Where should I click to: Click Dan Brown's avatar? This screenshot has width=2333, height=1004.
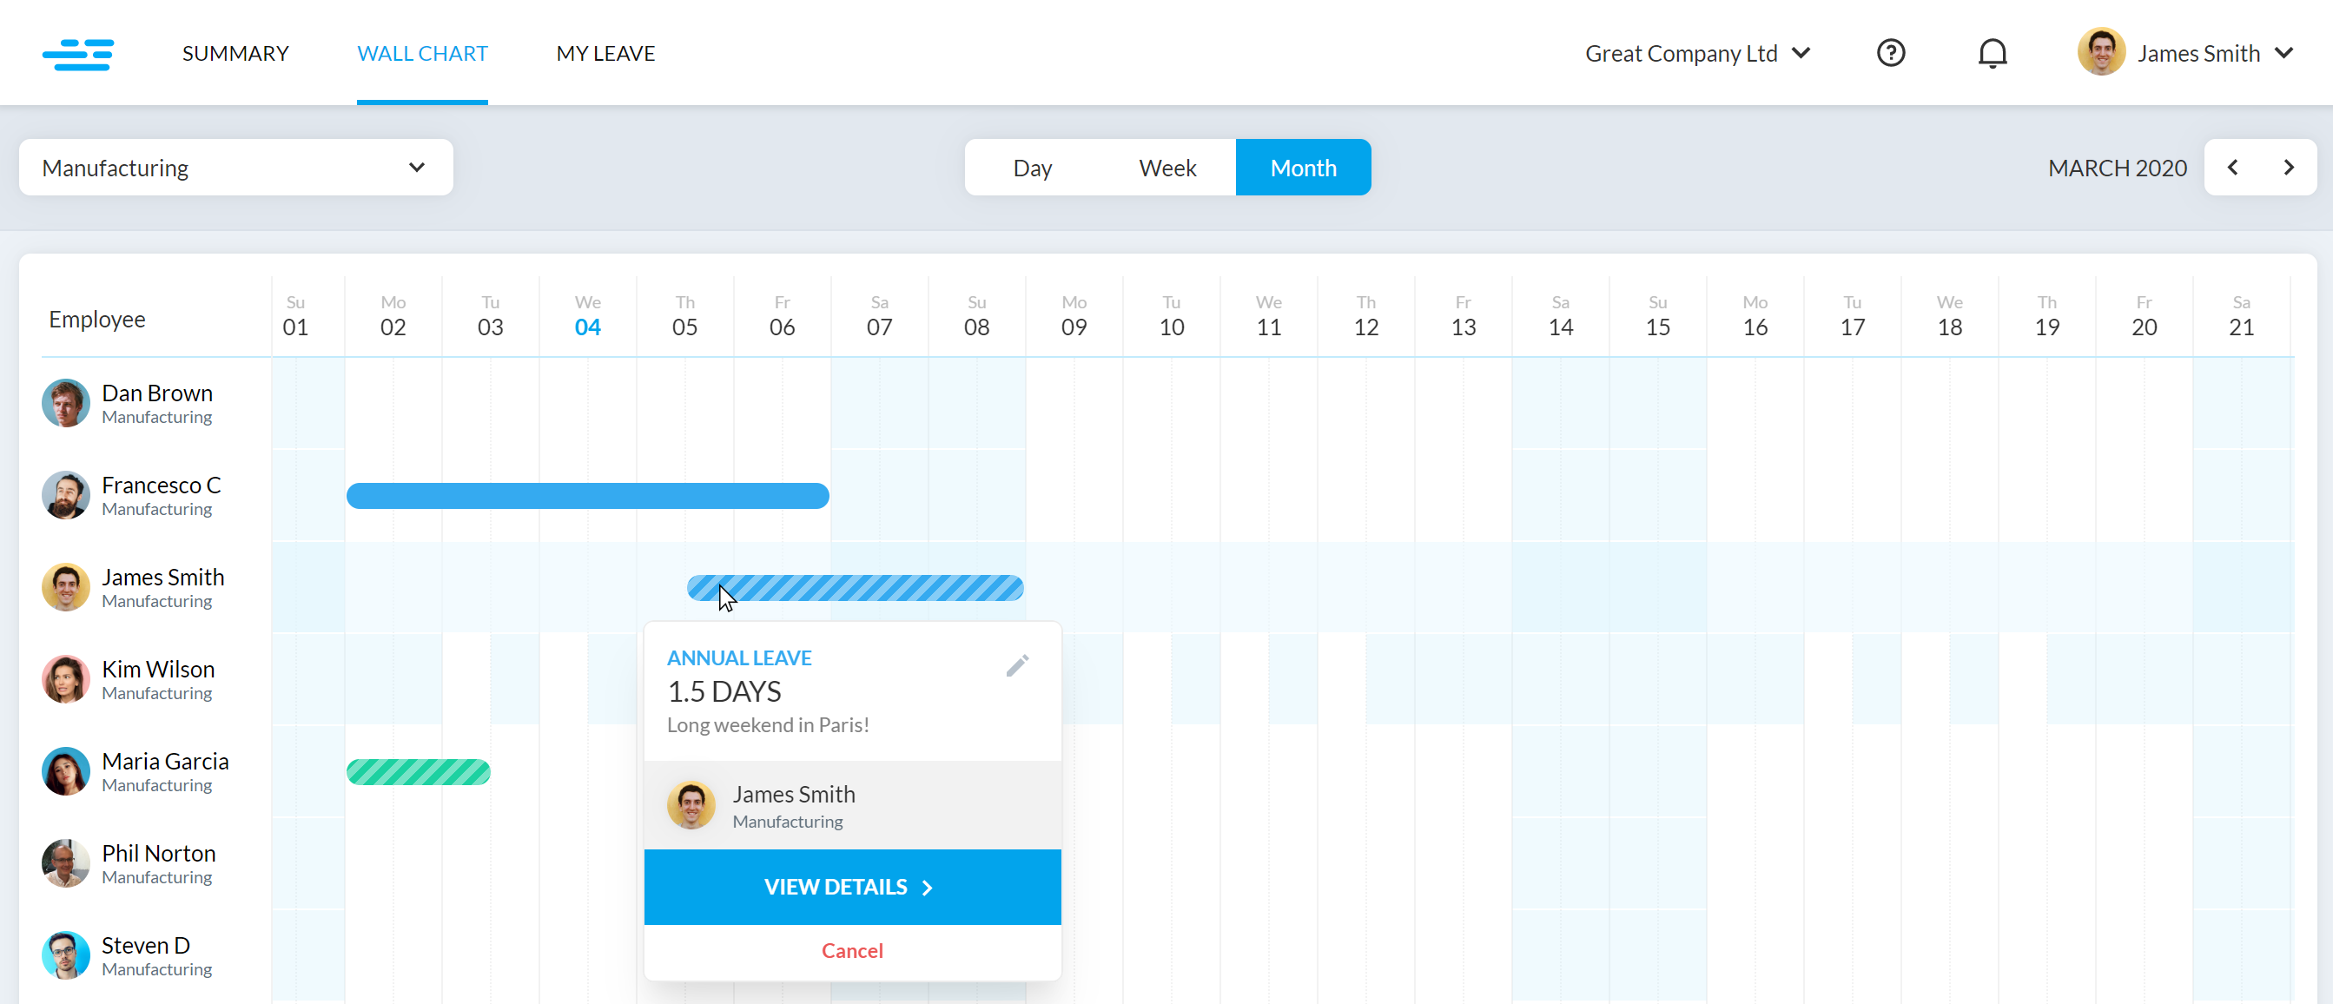(x=66, y=403)
